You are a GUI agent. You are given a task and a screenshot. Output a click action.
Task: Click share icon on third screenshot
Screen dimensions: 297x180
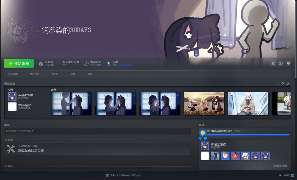(177, 95)
